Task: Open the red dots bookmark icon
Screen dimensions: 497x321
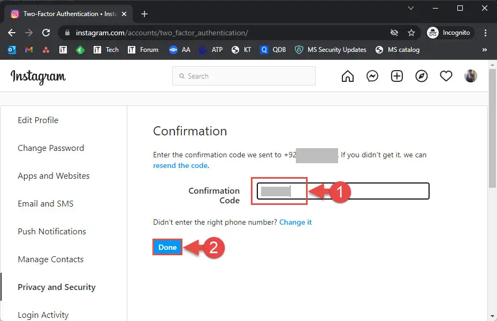Action: click(46, 50)
